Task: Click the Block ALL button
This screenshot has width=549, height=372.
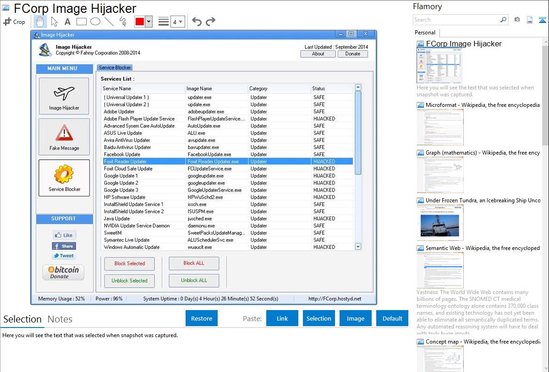Action: click(x=194, y=263)
